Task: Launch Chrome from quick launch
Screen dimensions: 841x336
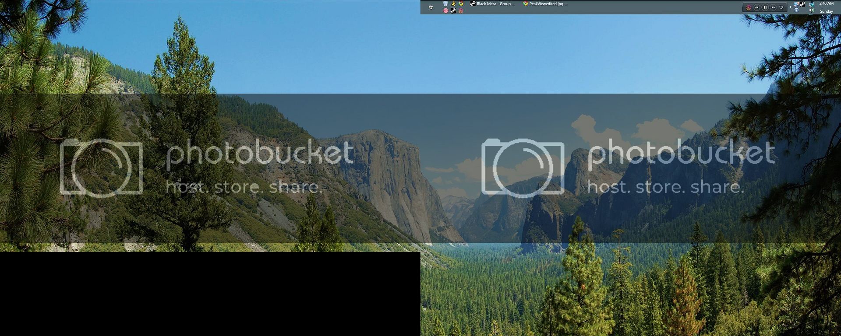Action: click(461, 3)
